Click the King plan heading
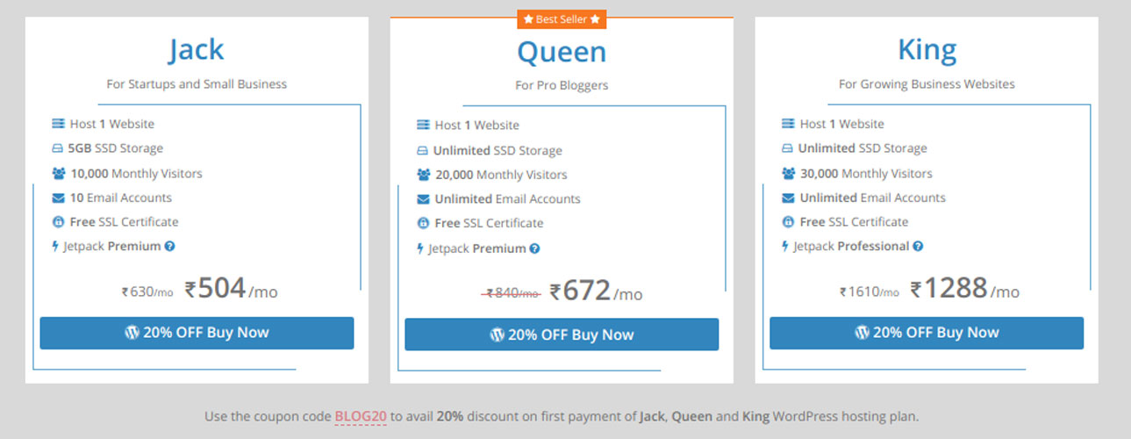This screenshot has width=1131, height=439. (927, 50)
